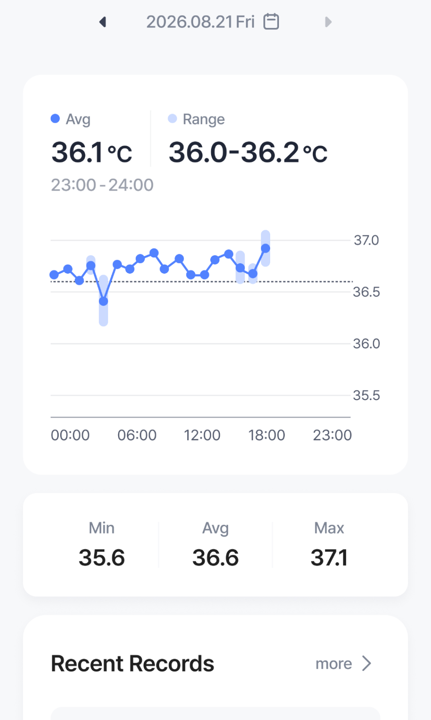Go to next day arrow

[328, 22]
